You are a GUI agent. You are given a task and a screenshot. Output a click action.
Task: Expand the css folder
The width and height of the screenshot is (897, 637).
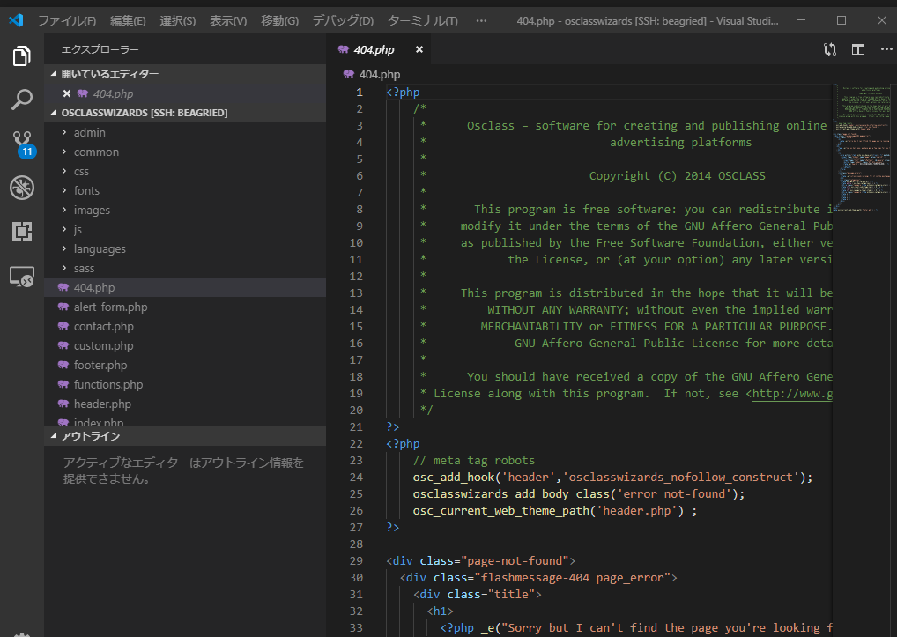pos(64,172)
